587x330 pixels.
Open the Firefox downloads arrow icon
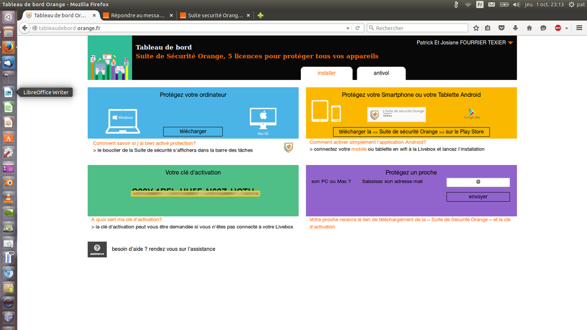pos(515,28)
